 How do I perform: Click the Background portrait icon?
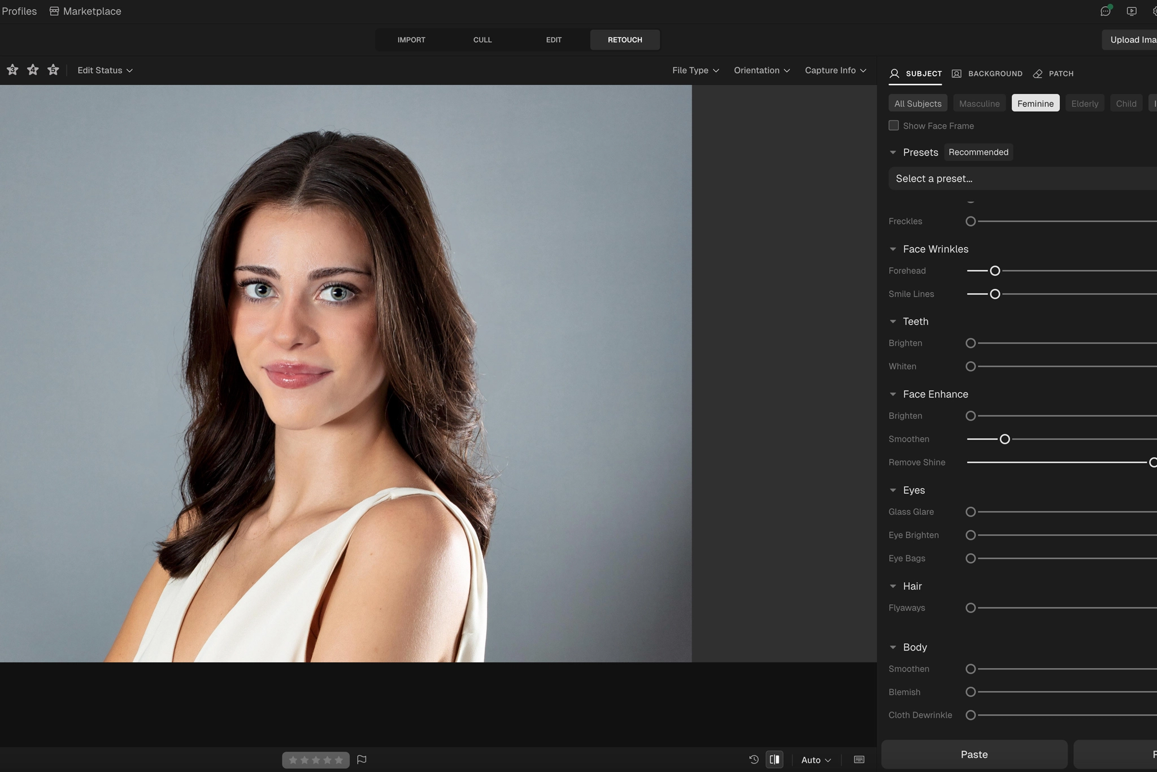[x=956, y=73]
